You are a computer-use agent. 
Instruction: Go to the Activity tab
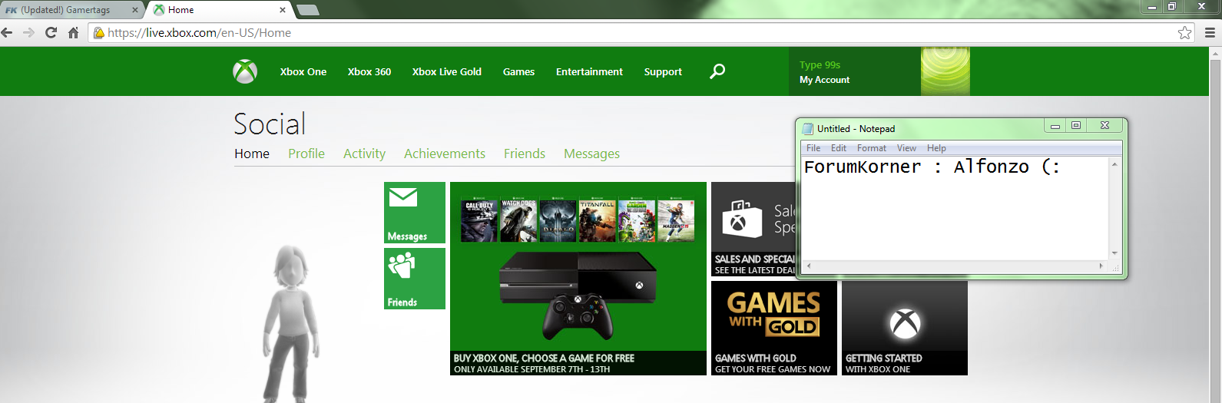(x=364, y=154)
